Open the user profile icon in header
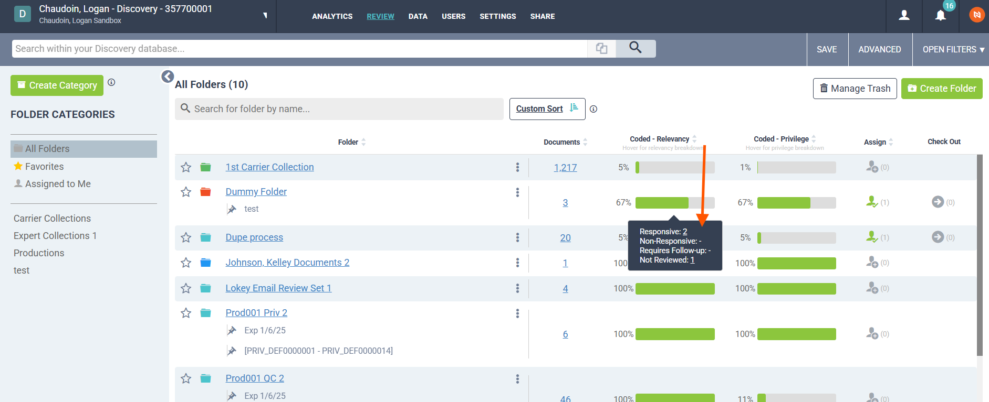 (x=904, y=16)
